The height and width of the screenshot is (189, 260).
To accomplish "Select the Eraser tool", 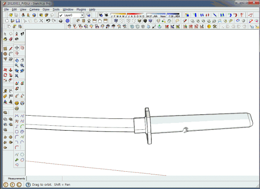I will click(x=11, y=39).
